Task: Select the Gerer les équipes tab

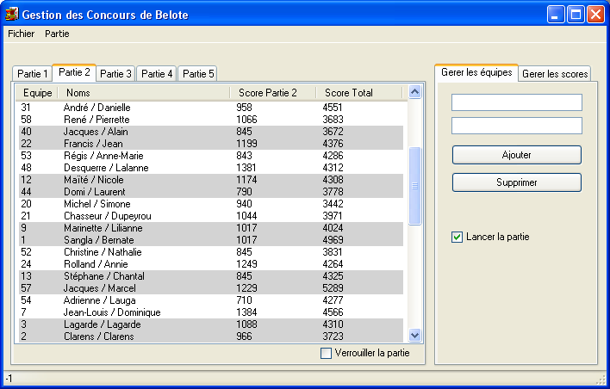Action: coord(476,73)
